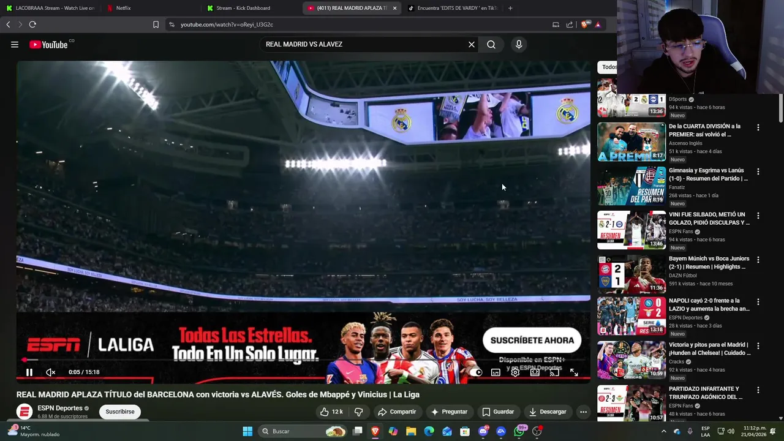
Task: Like the video (12 k)
Action: [331, 412]
